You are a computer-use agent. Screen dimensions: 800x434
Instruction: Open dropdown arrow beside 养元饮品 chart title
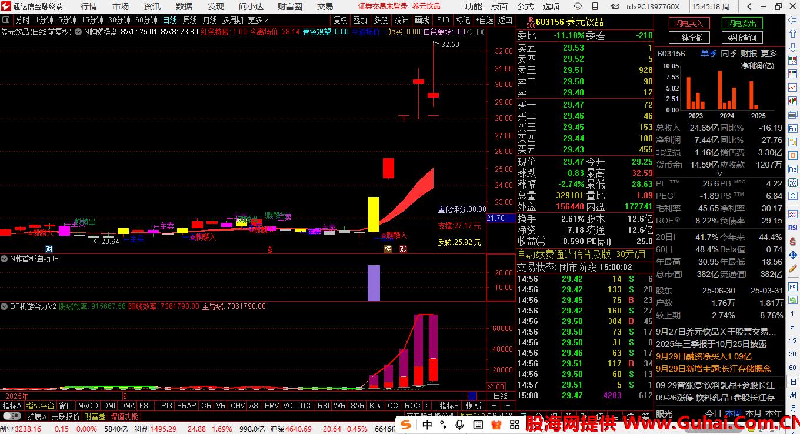pyautogui.click(x=77, y=32)
